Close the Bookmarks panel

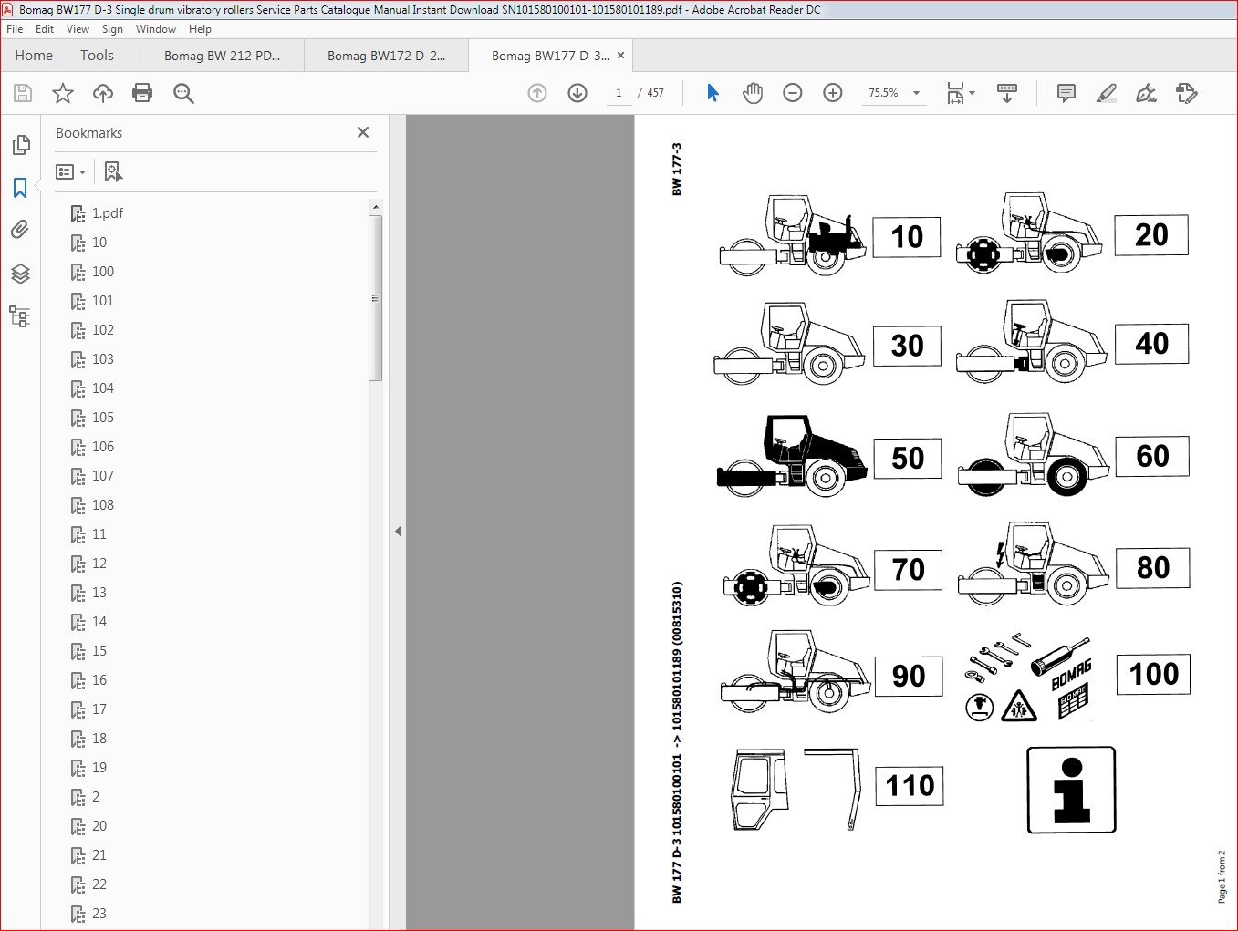coord(363,132)
